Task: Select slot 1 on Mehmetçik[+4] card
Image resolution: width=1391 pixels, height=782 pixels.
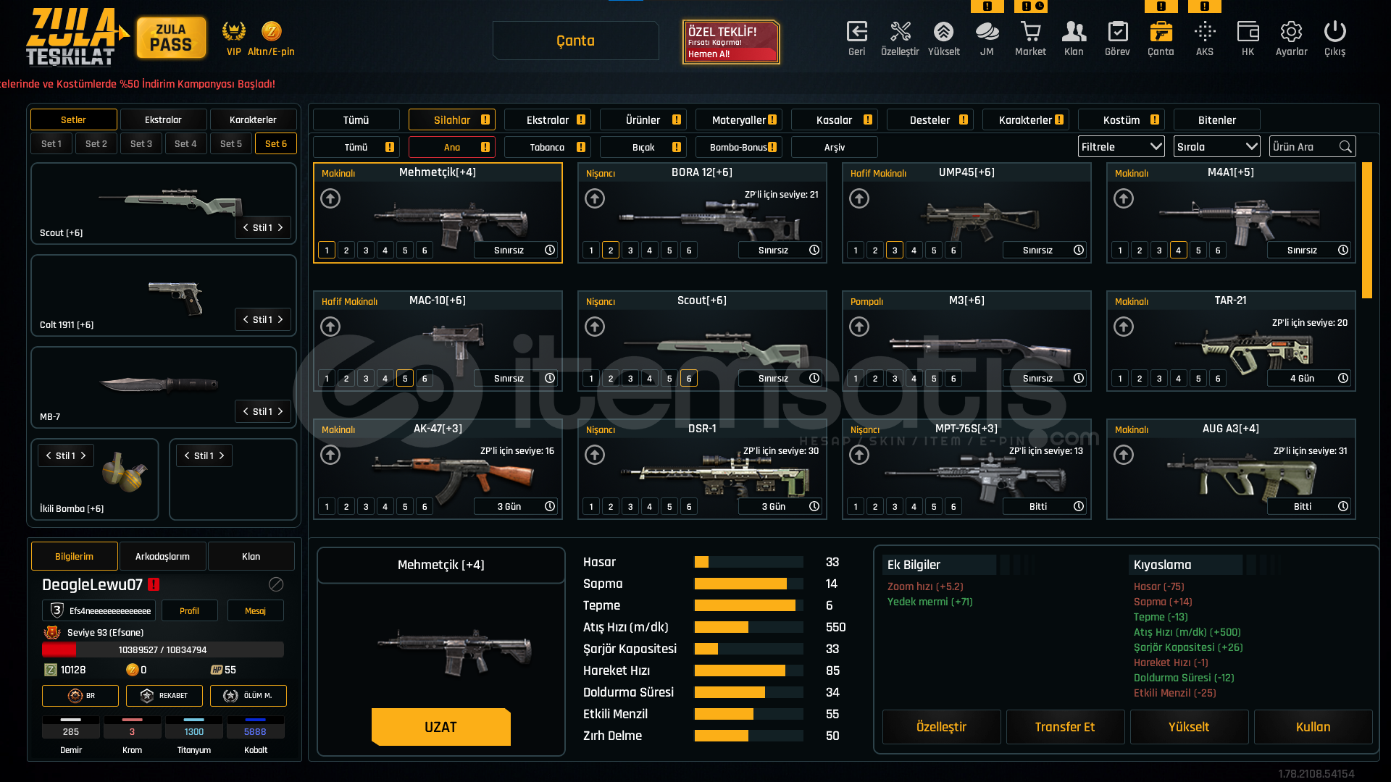Action: tap(327, 251)
